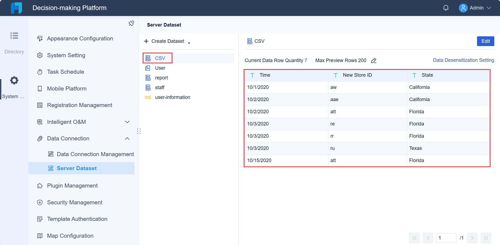Select the User dataset
The height and width of the screenshot is (245, 500).
pos(160,68)
